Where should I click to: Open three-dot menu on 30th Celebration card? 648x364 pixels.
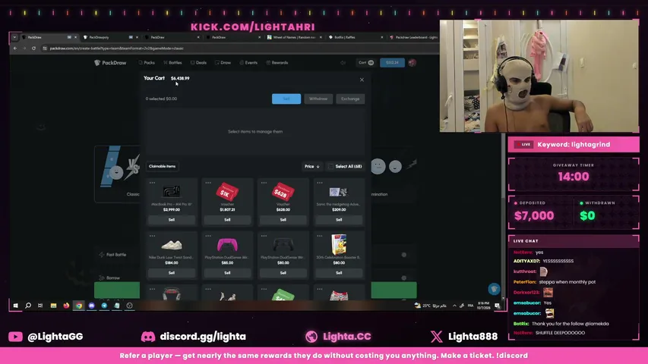(x=320, y=236)
